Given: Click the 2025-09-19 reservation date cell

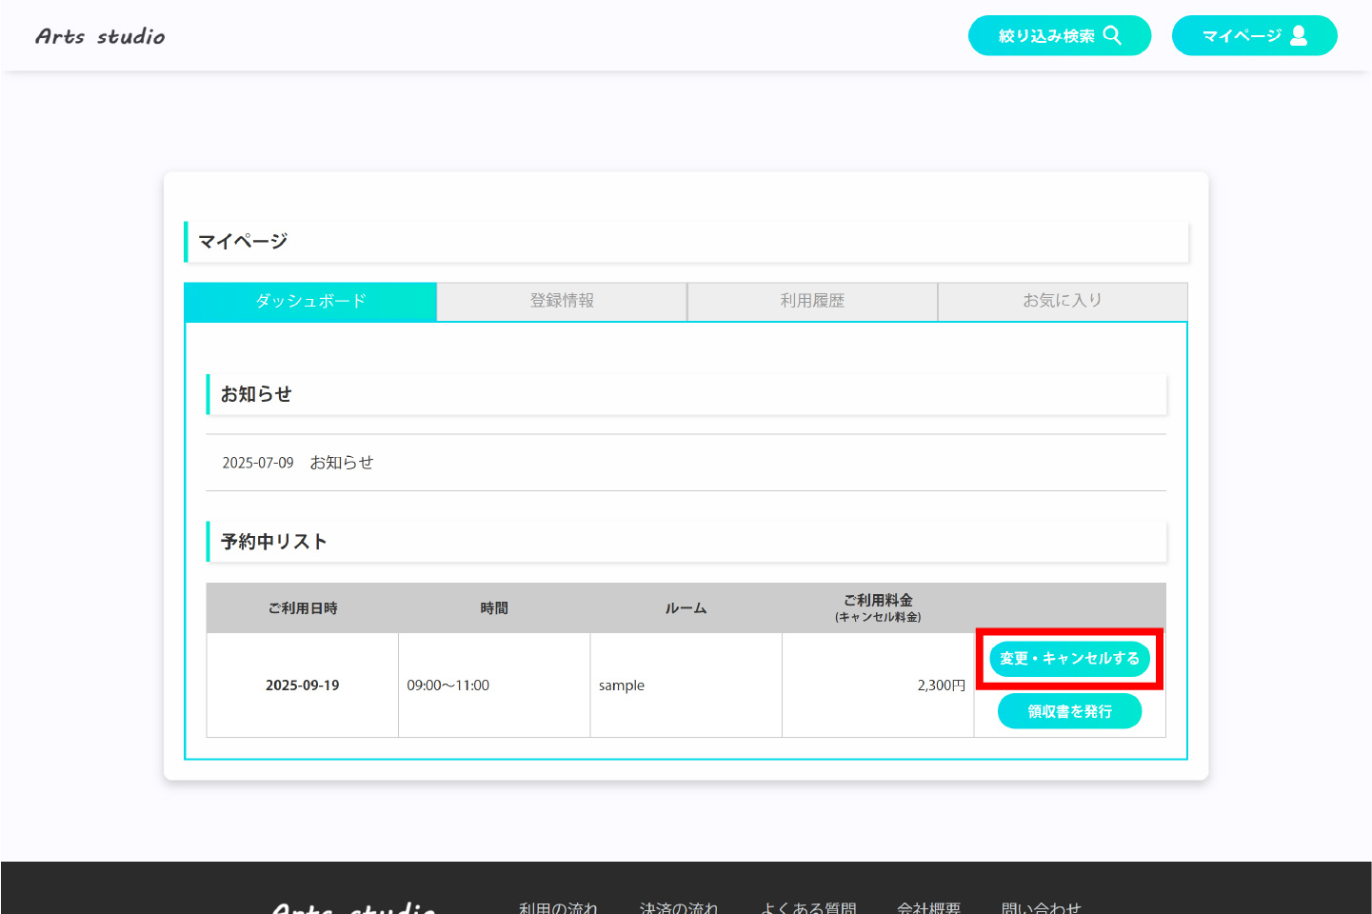Looking at the screenshot, I should (302, 685).
